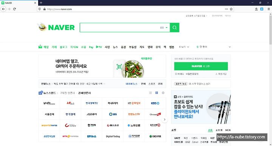272x146 pixels.
Task: Click the green search magnifier button
Action: coord(175,28)
